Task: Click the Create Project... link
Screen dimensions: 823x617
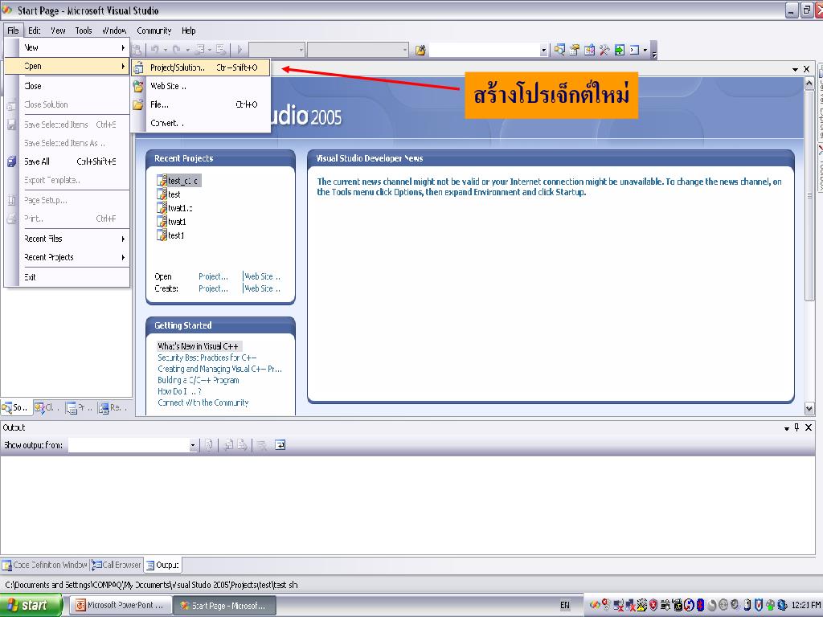Action: [x=213, y=288]
